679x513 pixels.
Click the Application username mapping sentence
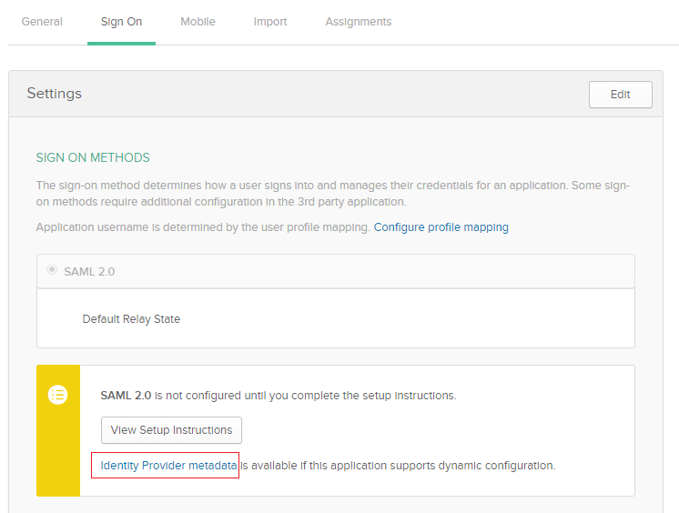tap(203, 227)
